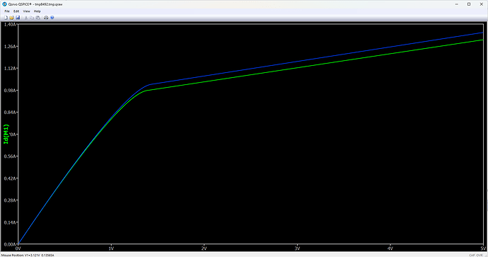
Task: Click the 2V x-axis label
Action: (x=204, y=249)
